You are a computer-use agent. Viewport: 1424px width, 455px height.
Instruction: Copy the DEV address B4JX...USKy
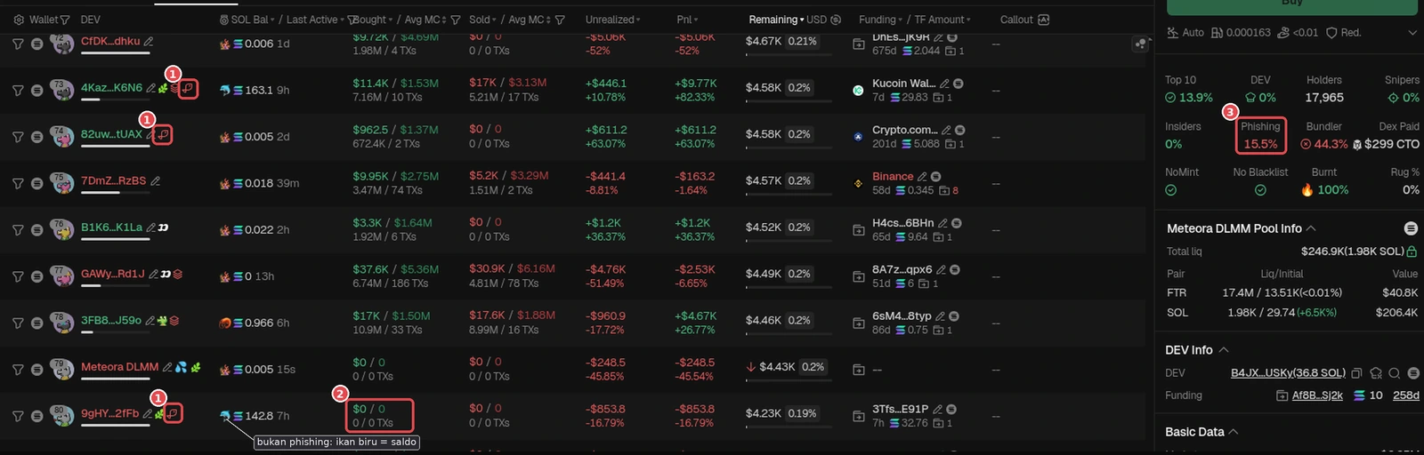[x=1356, y=373]
